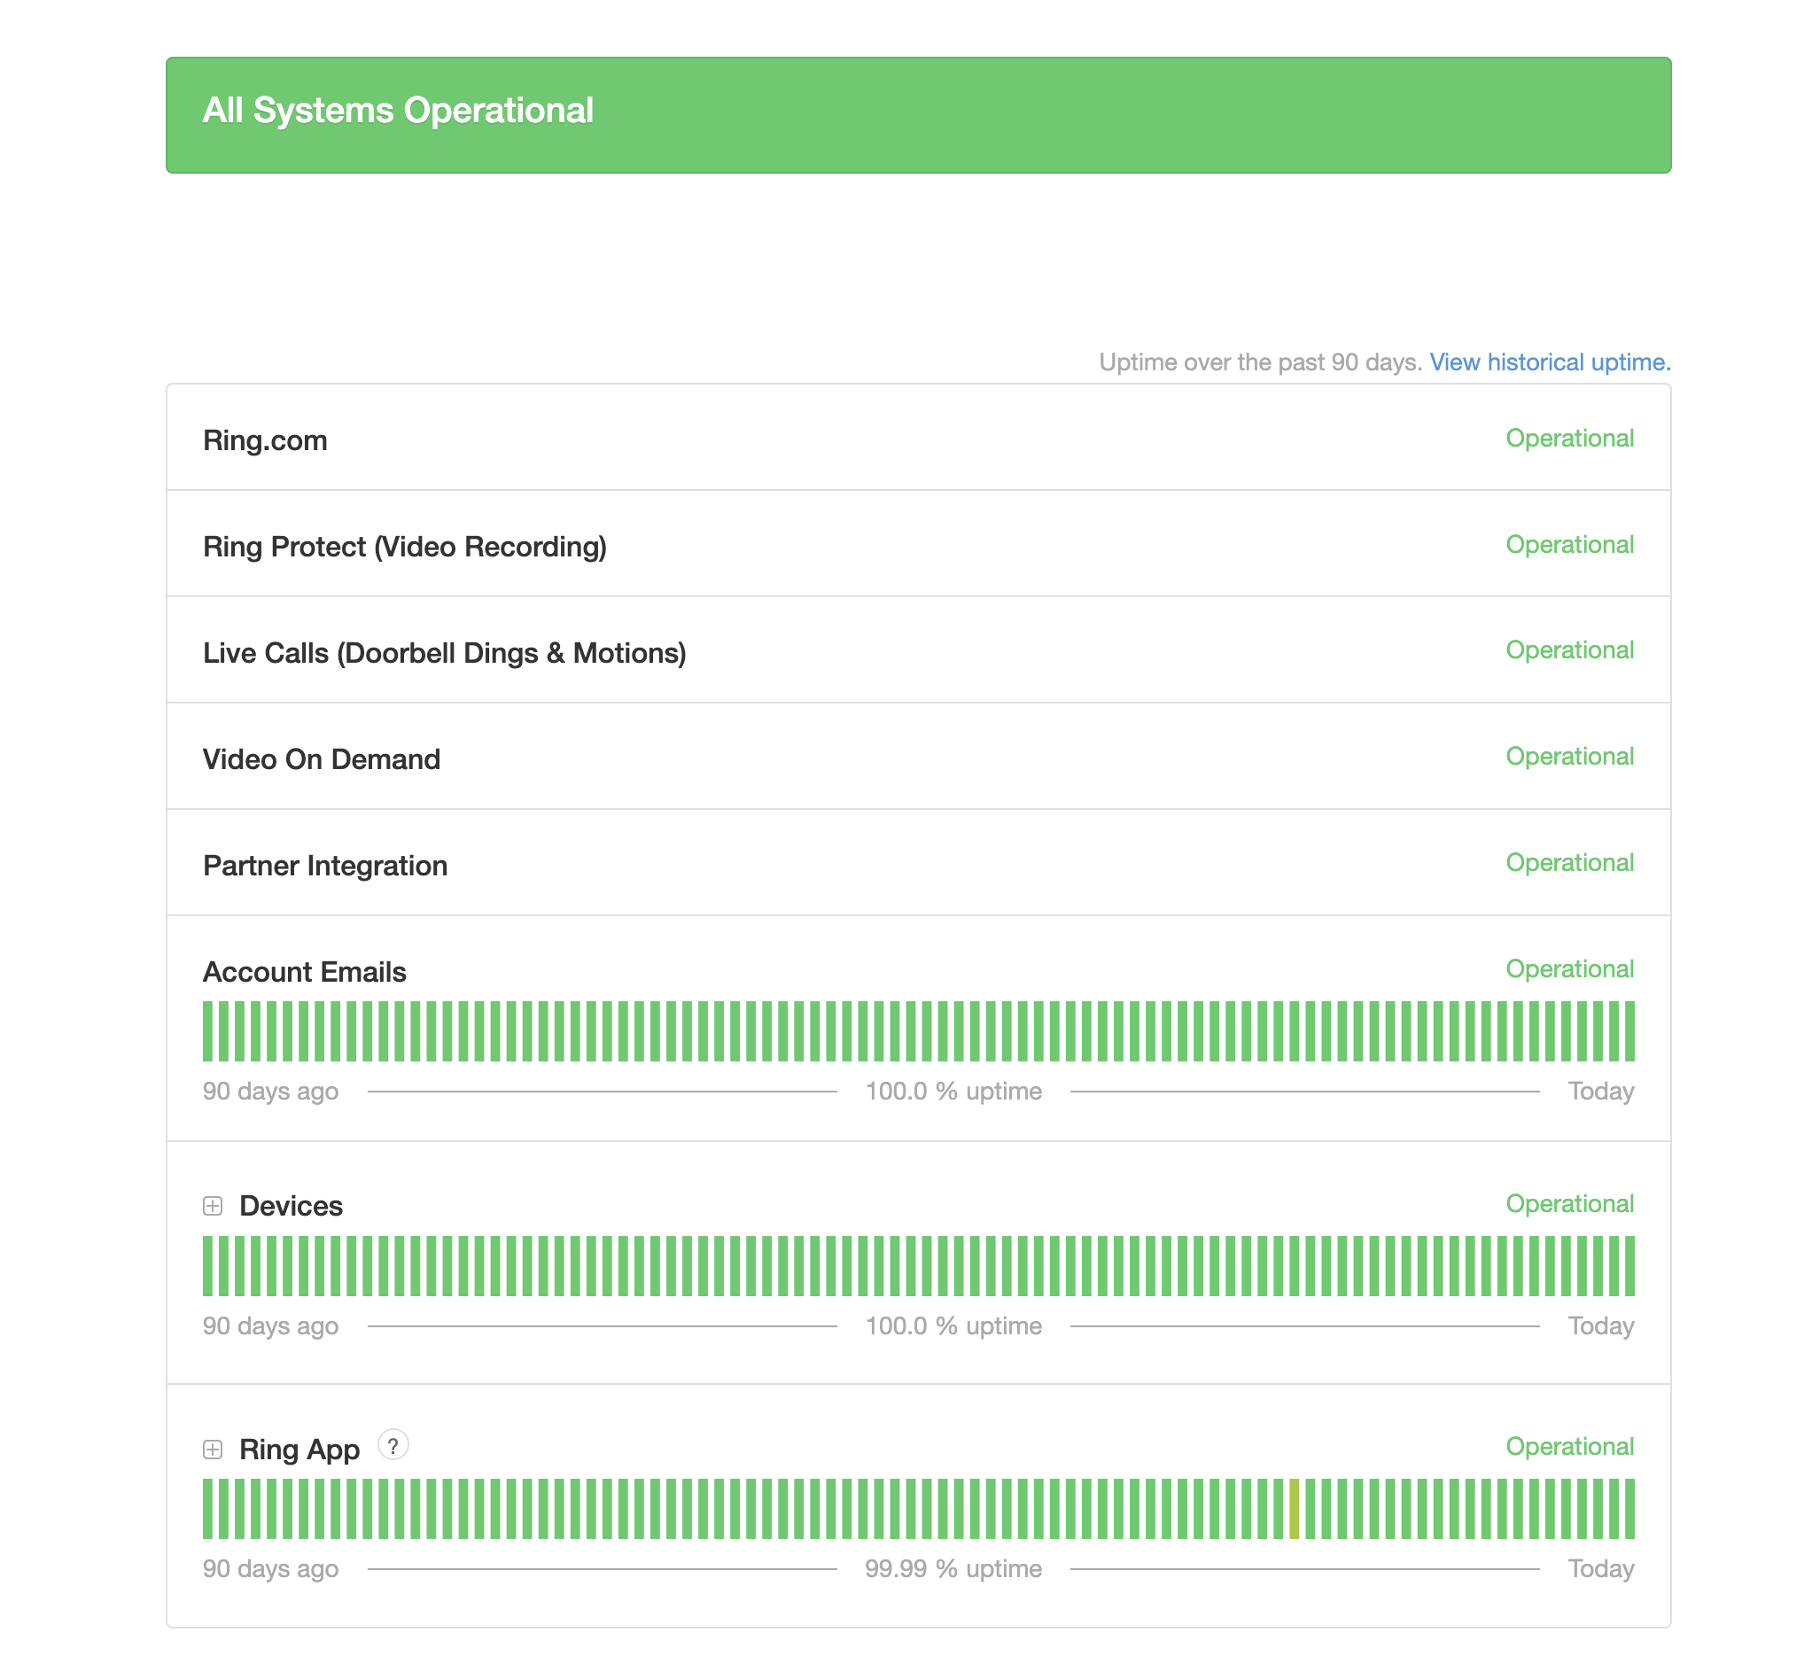Click the Account Emails component title
1820x1679 pixels.
click(x=304, y=972)
